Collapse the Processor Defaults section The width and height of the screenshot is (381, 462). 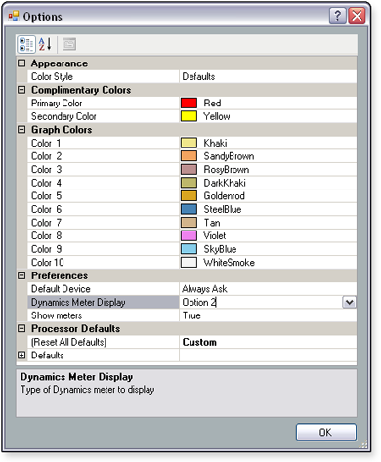pyautogui.click(x=21, y=328)
